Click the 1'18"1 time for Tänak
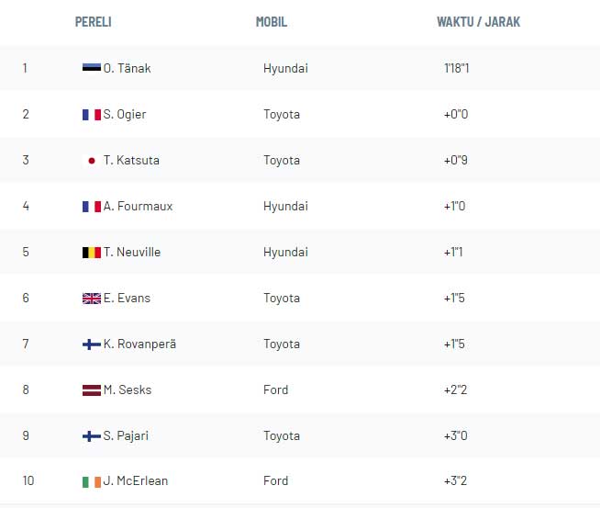 pos(457,68)
